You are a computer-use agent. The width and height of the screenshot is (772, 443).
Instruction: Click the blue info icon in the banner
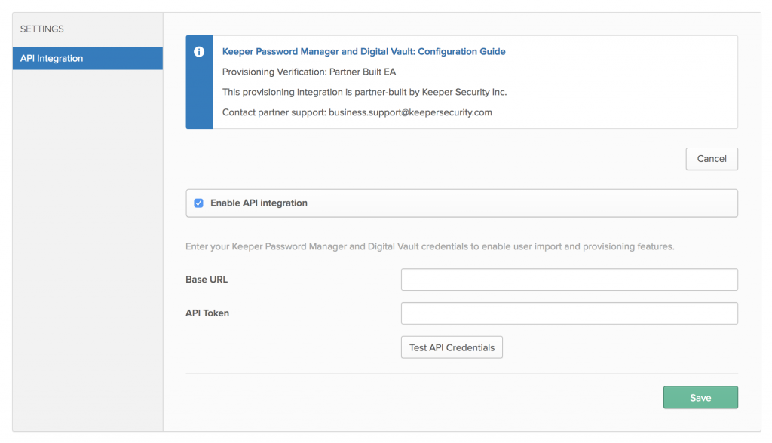click(x=199, y=52)
